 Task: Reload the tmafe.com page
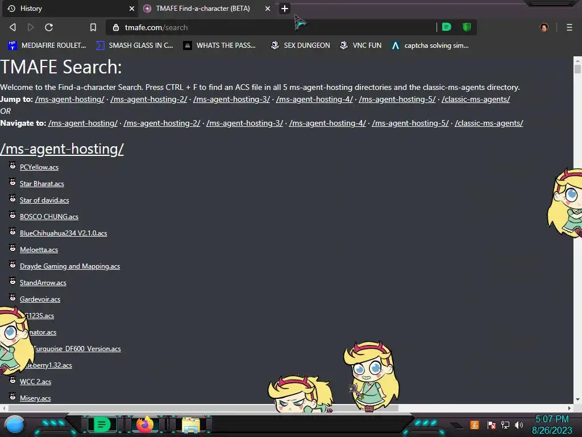click(x=49, y=27)
